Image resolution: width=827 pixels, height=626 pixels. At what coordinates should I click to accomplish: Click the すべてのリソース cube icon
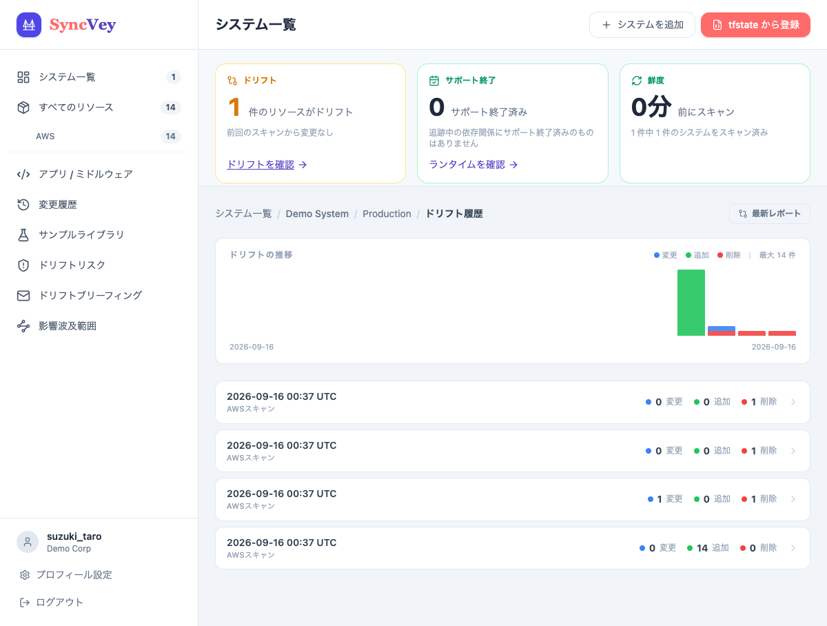point(23,108)
